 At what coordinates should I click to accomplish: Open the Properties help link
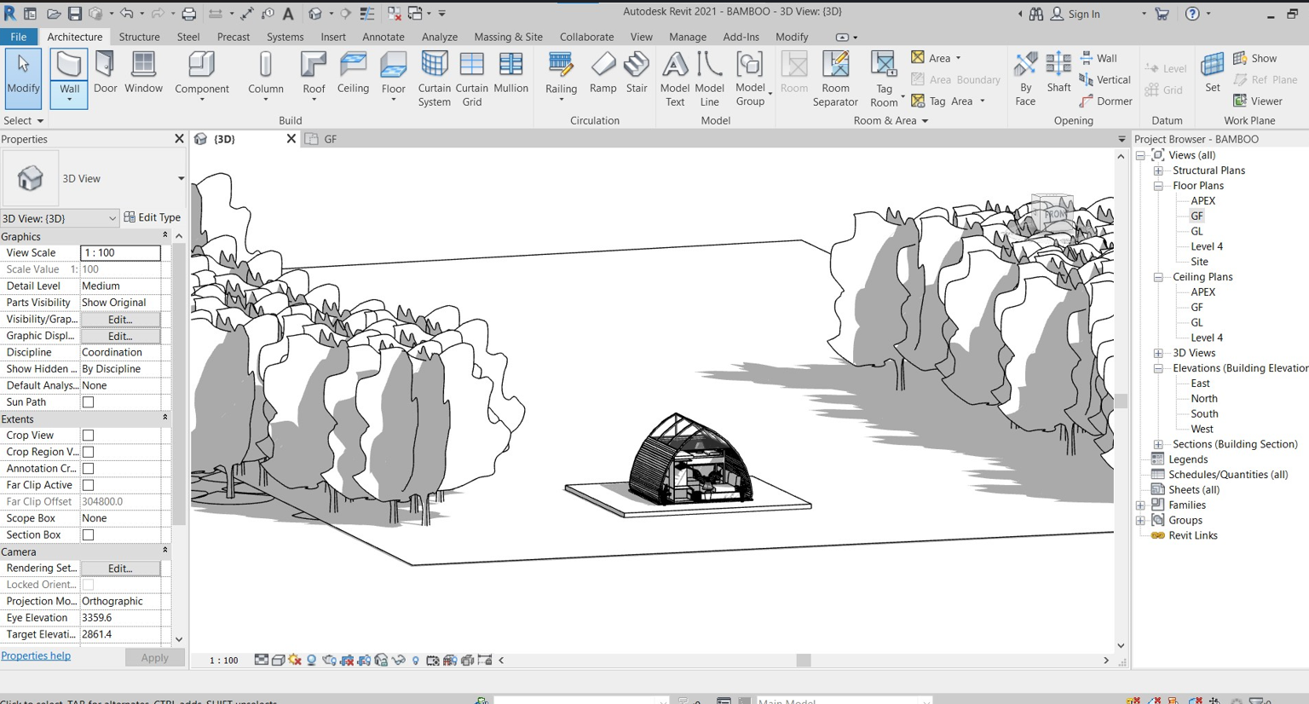tap(36, 655)
